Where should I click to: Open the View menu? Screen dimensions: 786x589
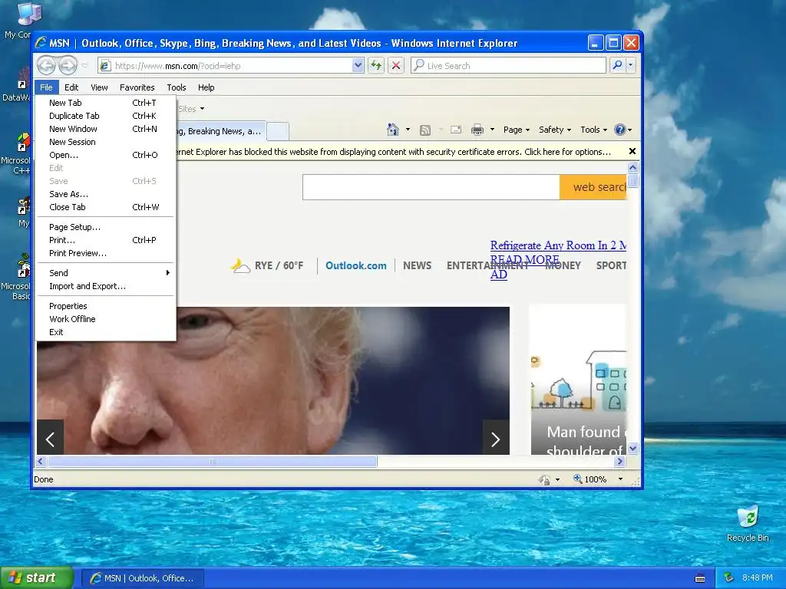99,87
